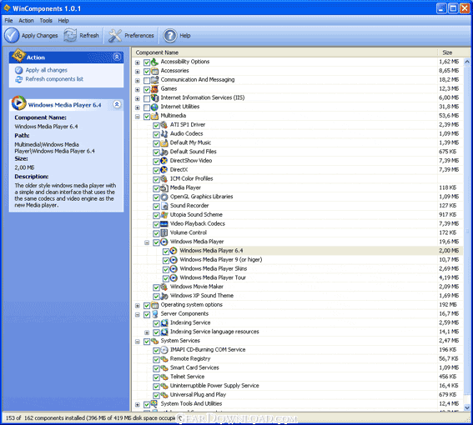Click the Apply all changes link

47,70
